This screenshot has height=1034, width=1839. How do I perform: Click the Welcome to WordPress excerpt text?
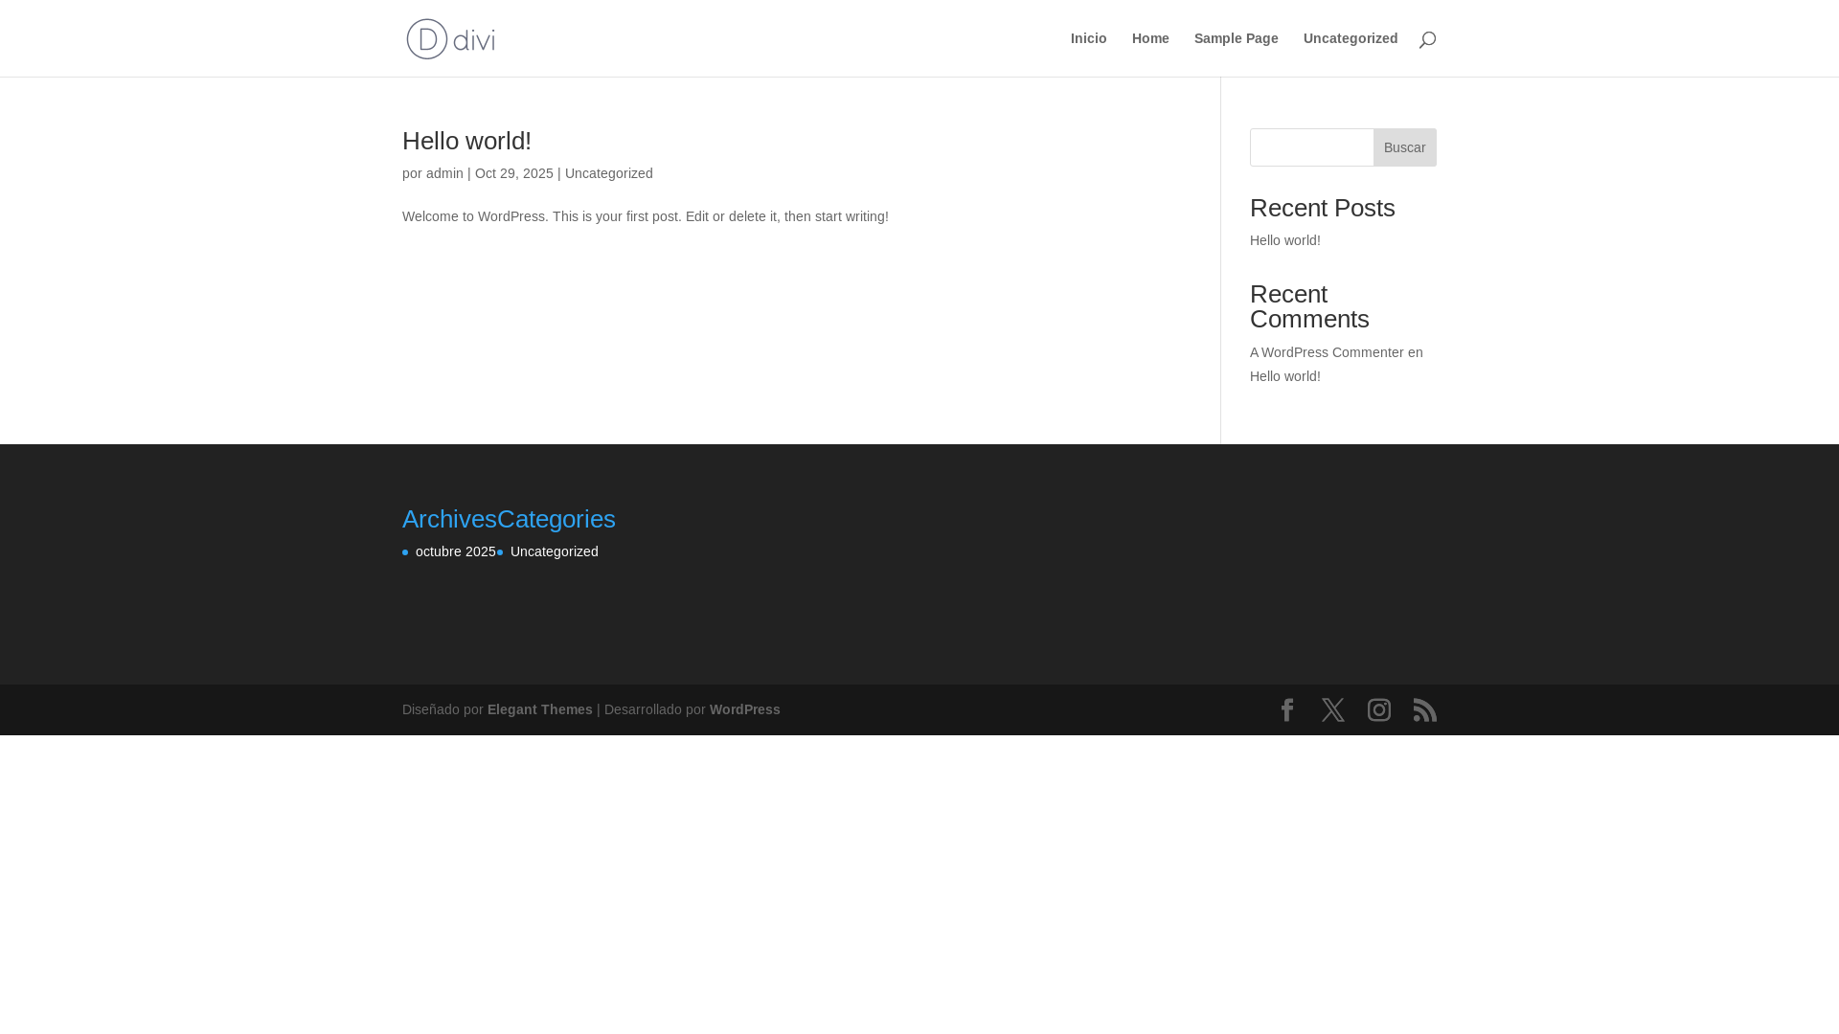(646, 216)
